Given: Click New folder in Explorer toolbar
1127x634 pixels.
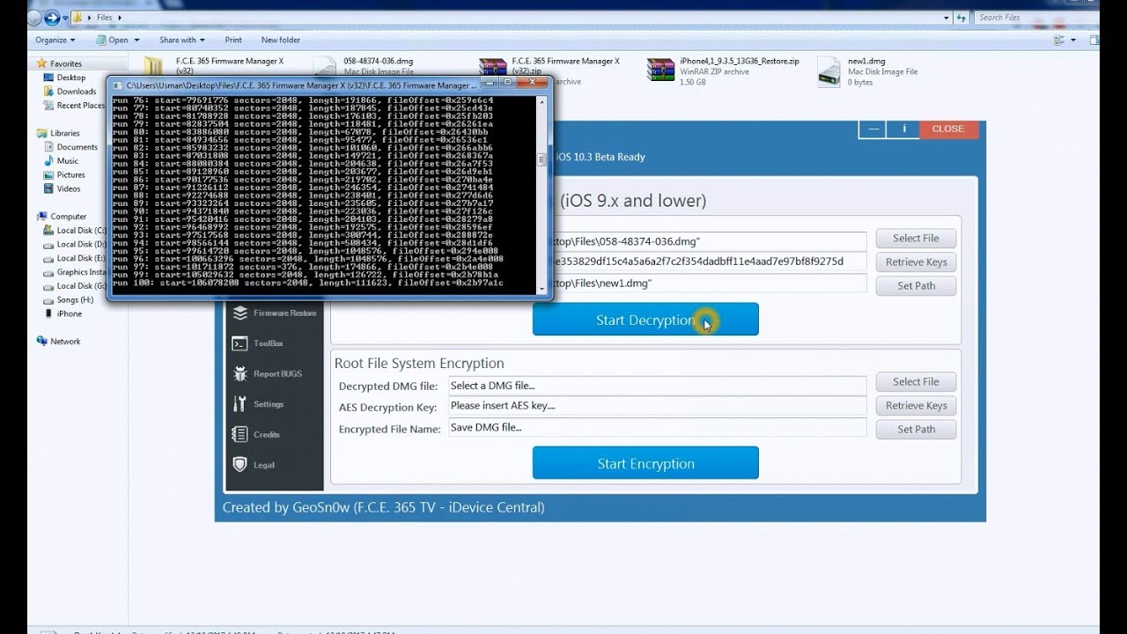Looking at the screenshot, I should [281, 40].
